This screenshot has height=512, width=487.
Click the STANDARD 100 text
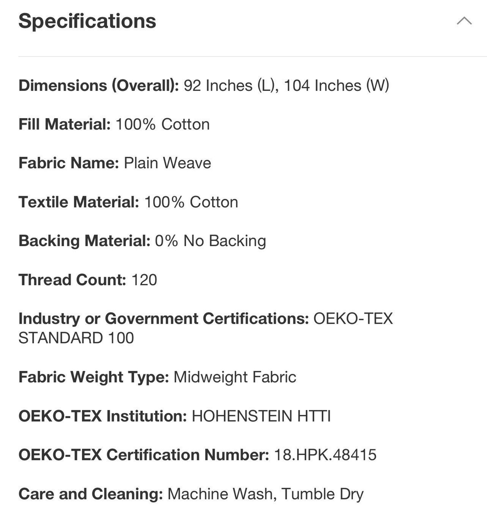(76, 338)
